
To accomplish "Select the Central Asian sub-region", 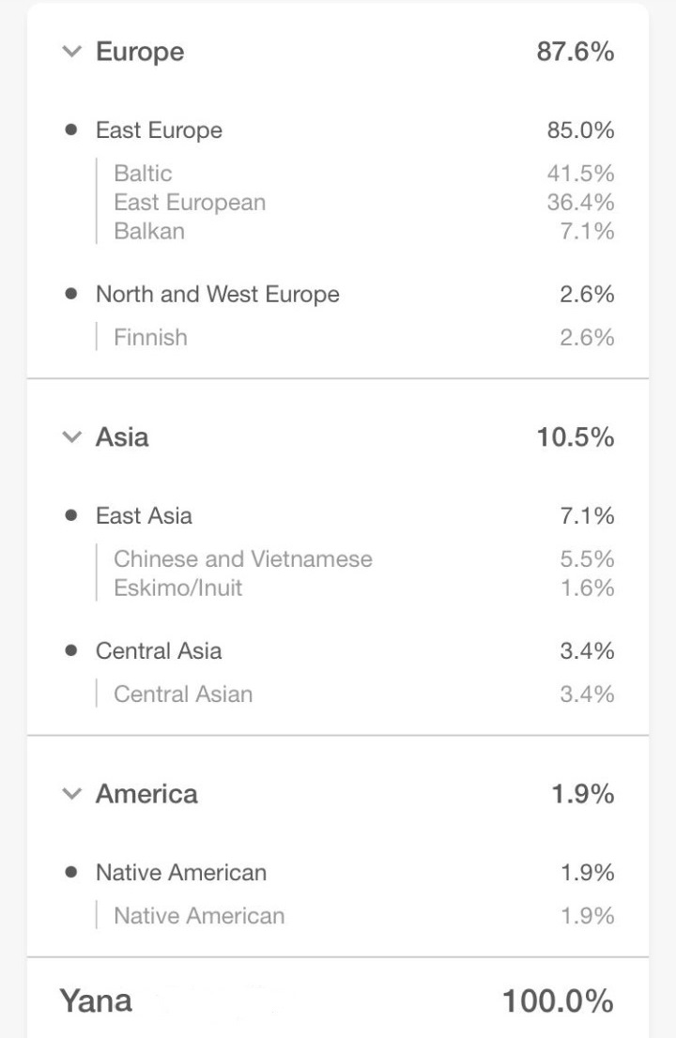I will pos(183,695).
